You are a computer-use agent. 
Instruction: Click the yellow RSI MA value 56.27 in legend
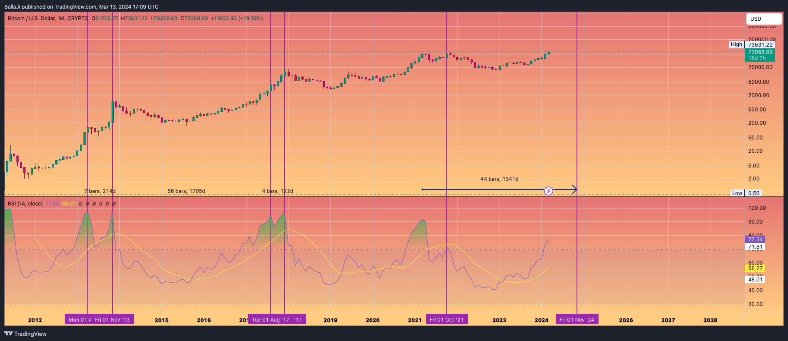69,204
